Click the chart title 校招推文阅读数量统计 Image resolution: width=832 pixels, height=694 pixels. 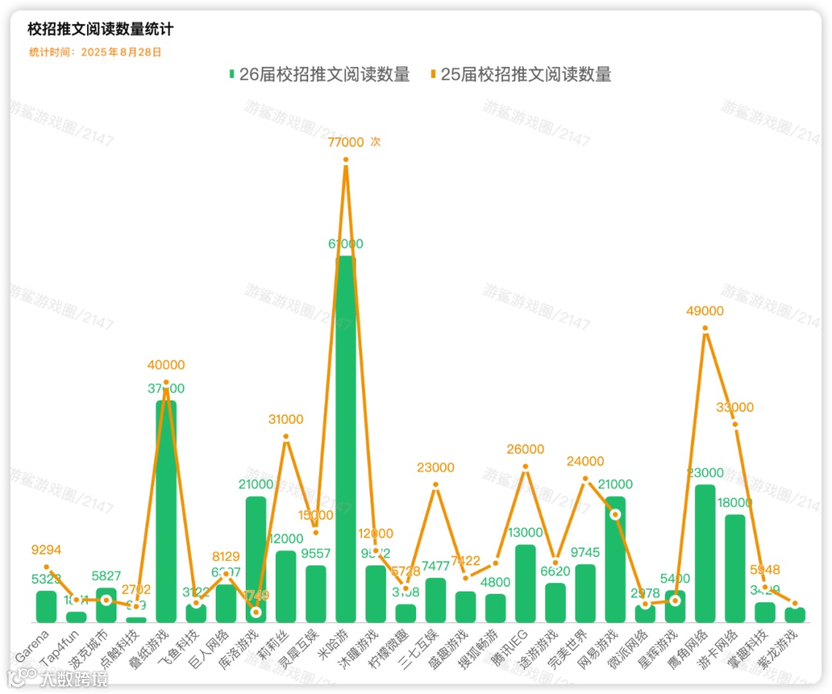coord(100,29)
